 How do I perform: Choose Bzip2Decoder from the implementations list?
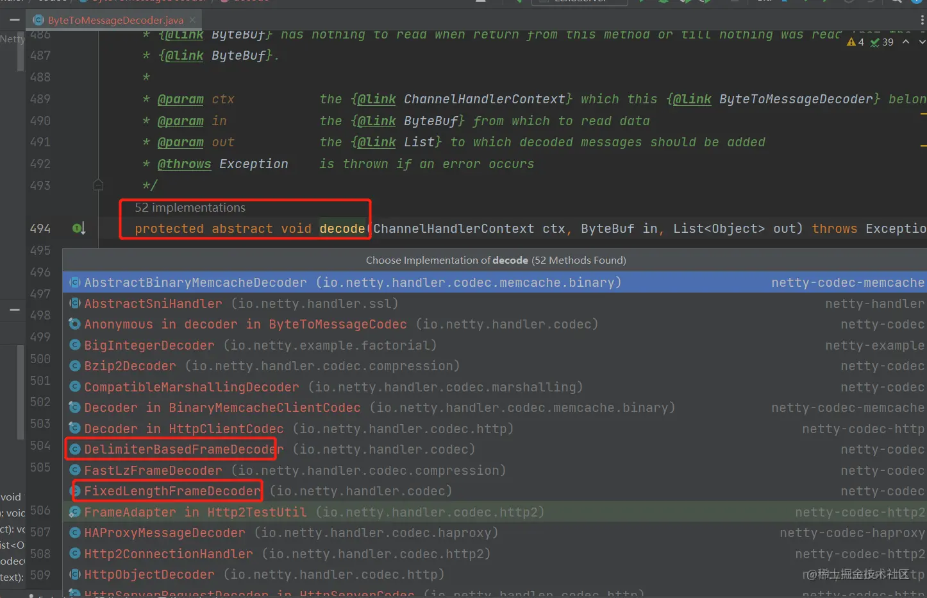[x=494, y=366]
